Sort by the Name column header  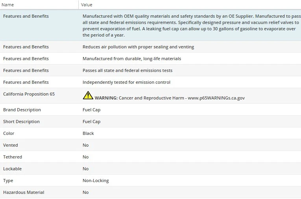tap(8, 5)
